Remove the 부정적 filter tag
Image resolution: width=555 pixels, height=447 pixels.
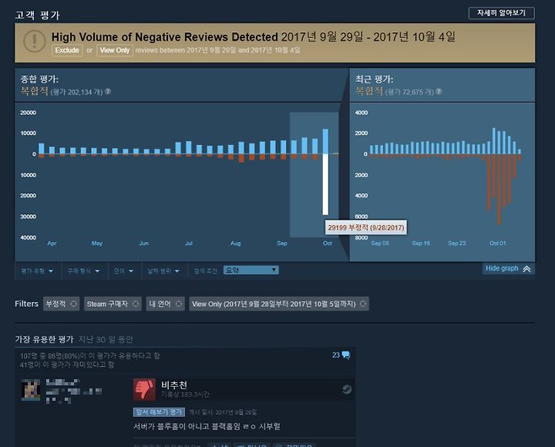click(x=73, y=304)
